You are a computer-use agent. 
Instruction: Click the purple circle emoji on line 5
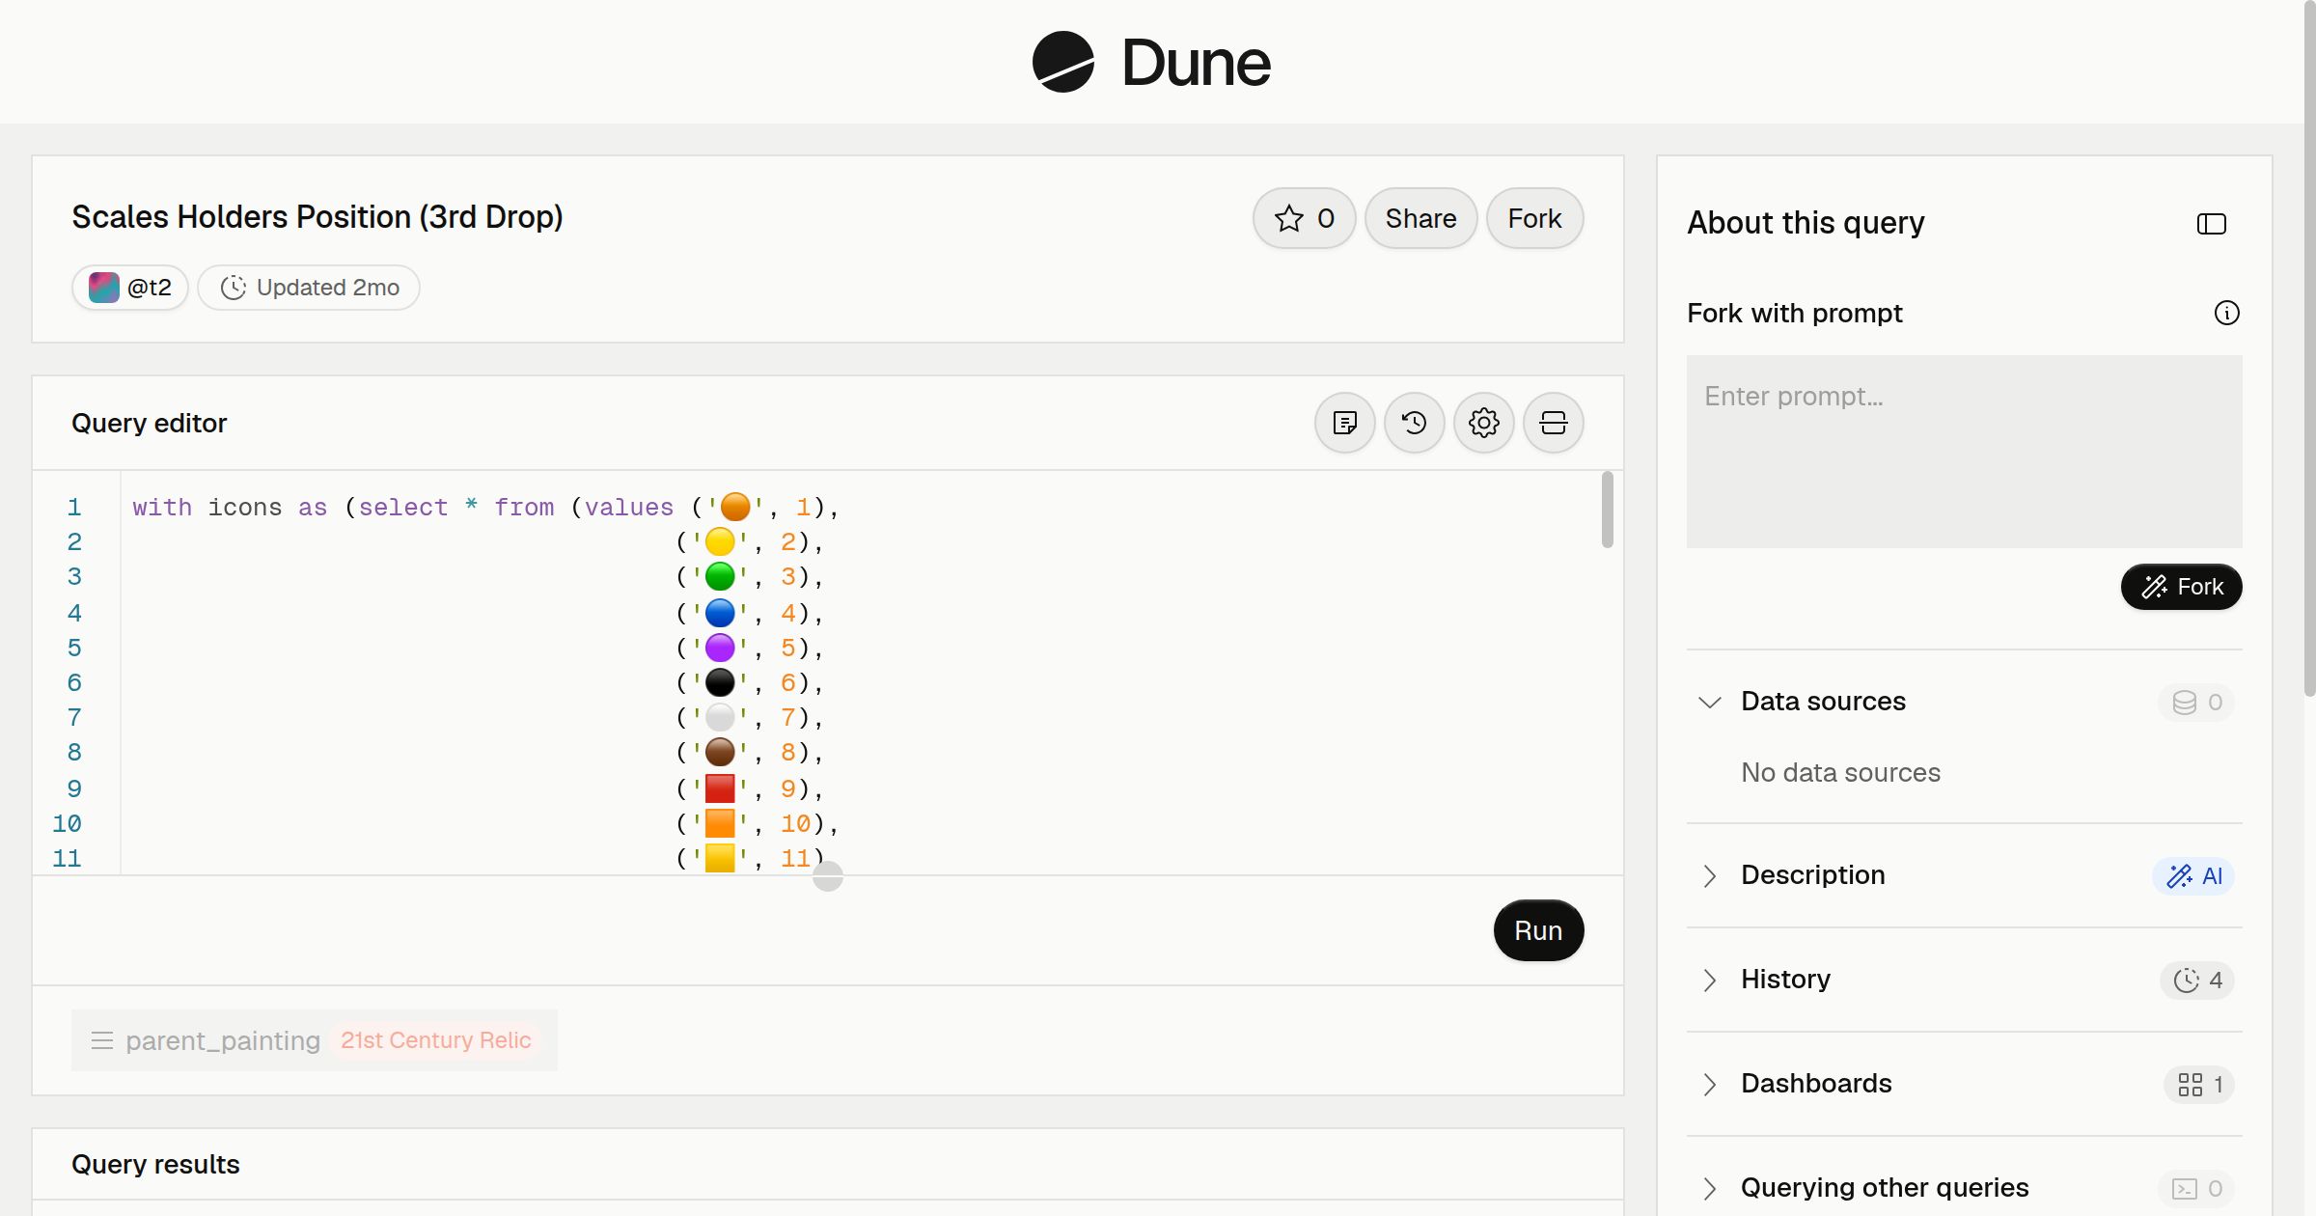click(720, 648)
